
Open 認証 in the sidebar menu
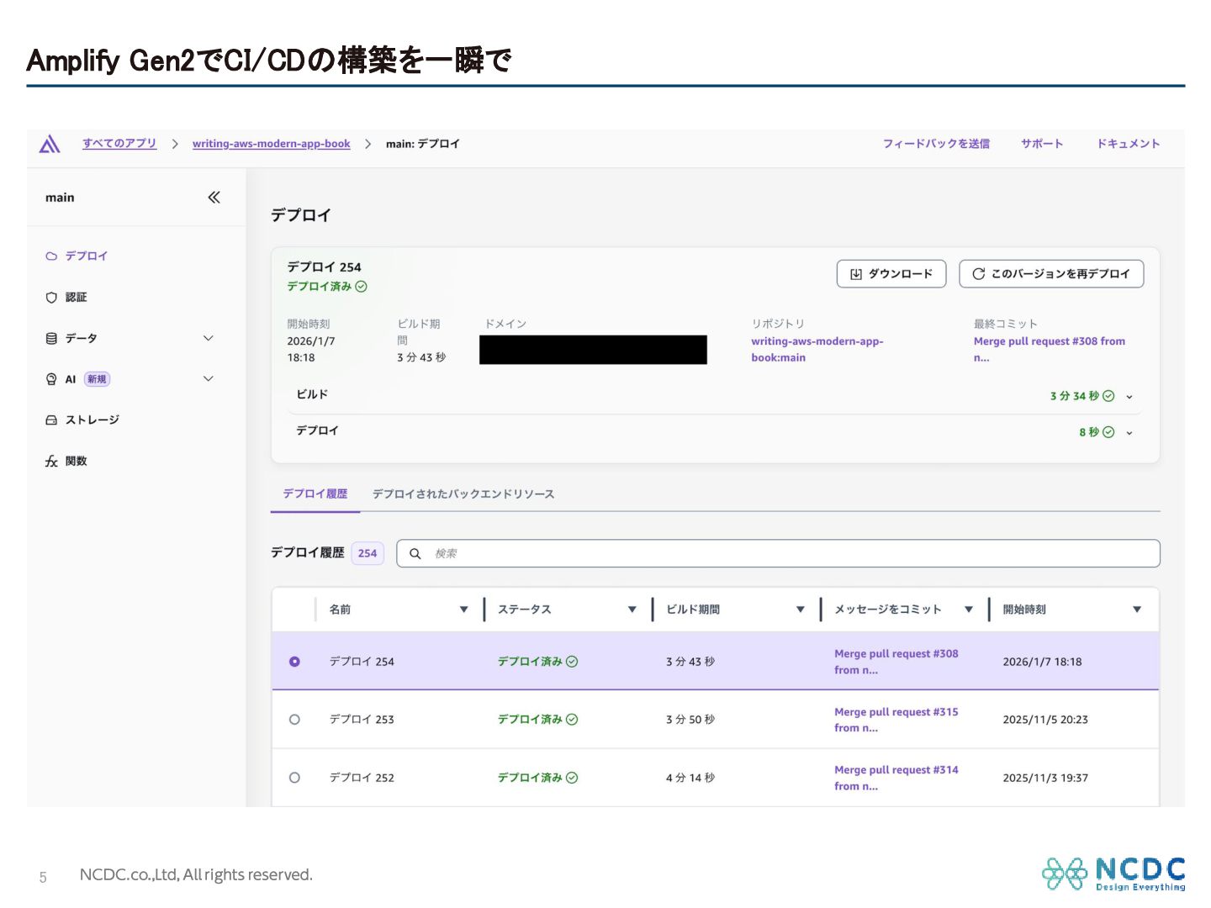[77, 298]
